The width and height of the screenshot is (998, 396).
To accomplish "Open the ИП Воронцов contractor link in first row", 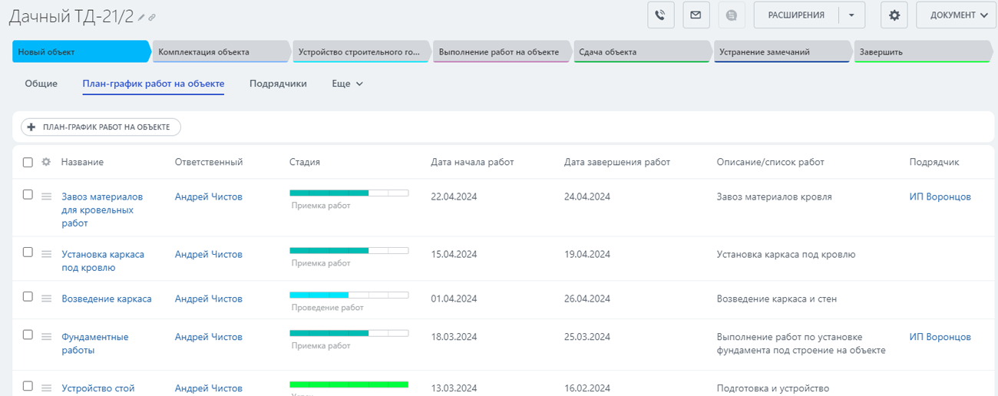I will [940, 196].
